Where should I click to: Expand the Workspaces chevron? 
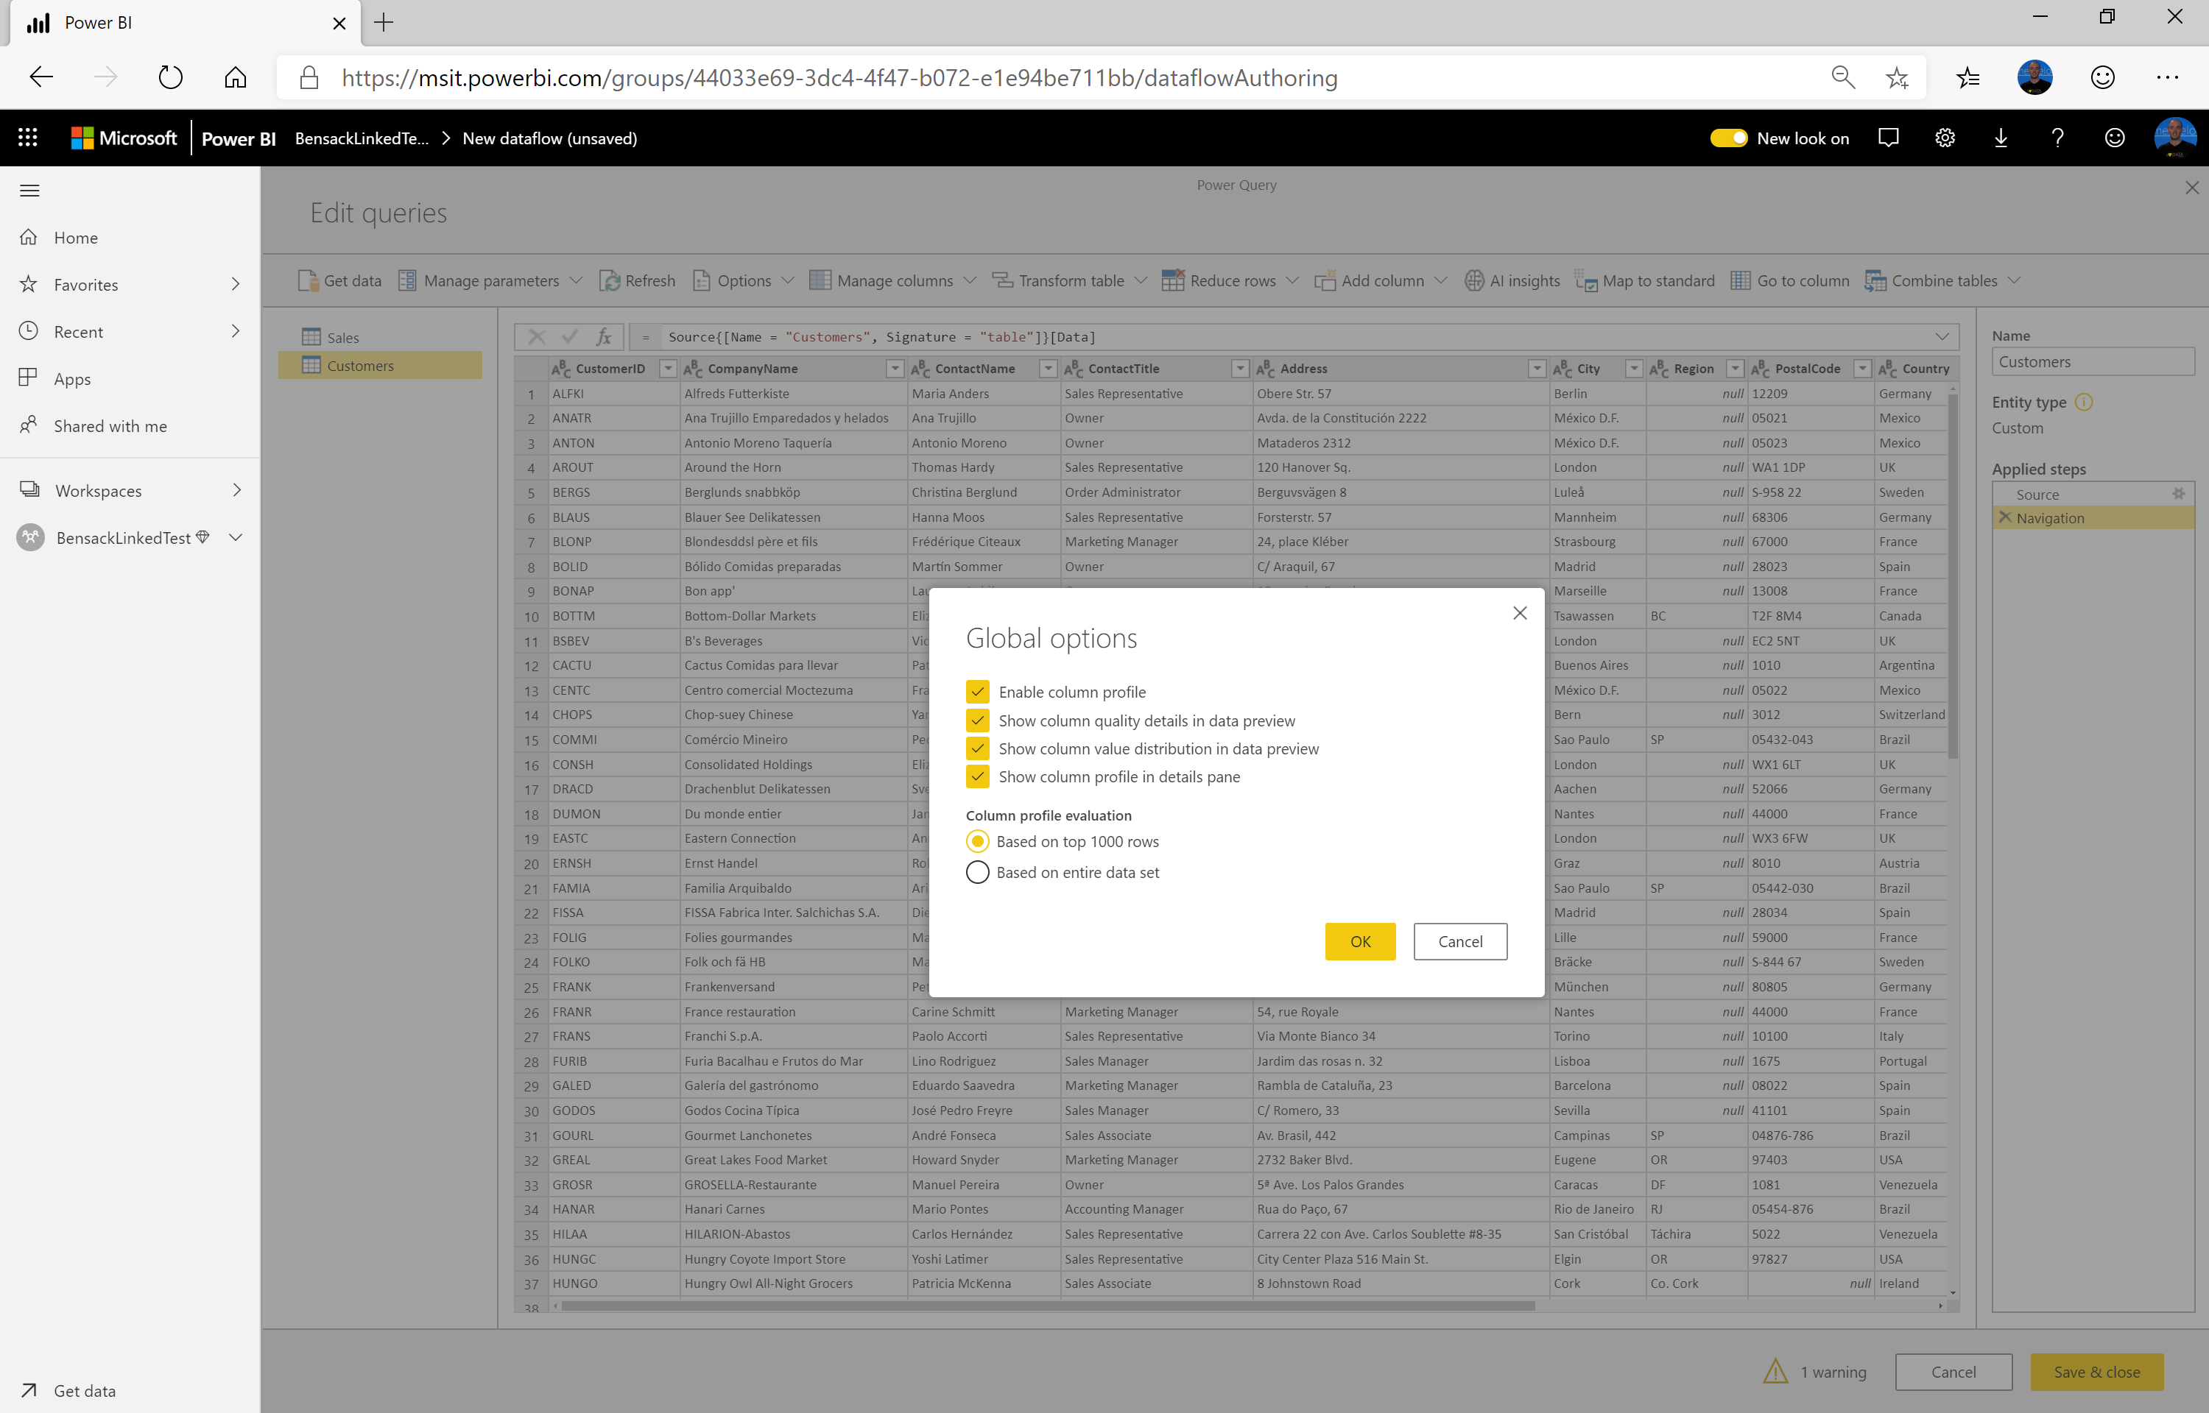click(x=236, y=491)
